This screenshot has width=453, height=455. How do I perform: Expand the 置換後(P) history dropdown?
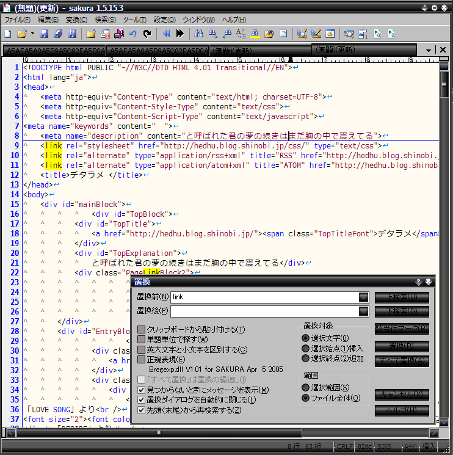pos(363,311)
